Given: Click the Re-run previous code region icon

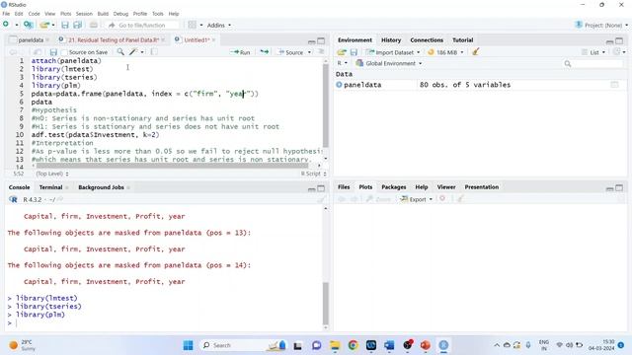Looking at the screenshot, I should click(x=264, y=52).
